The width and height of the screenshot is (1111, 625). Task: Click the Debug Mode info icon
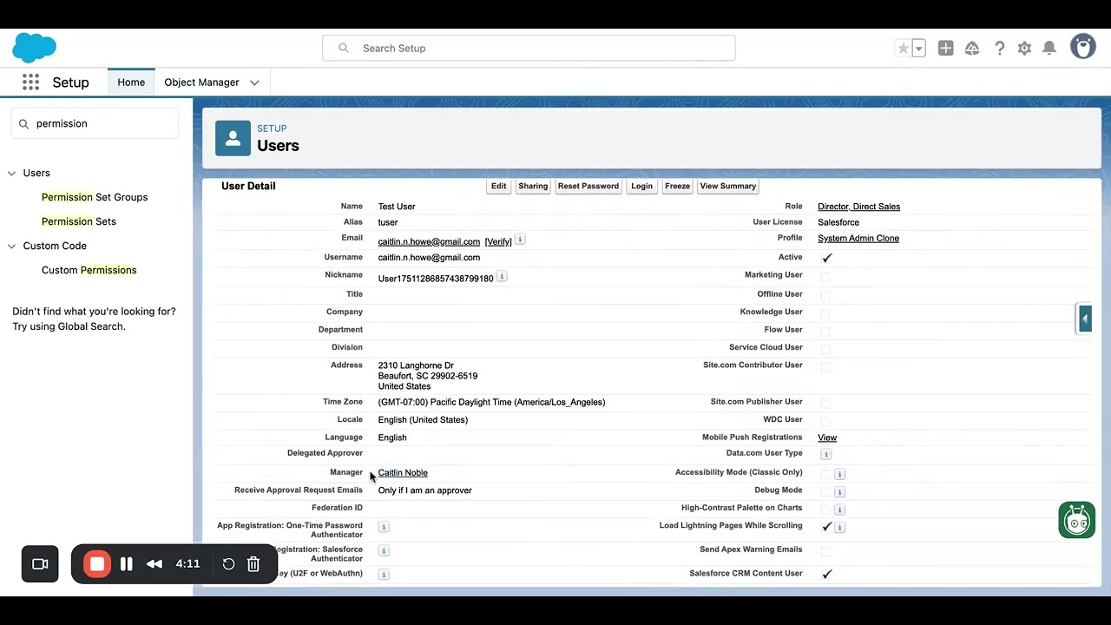click(839, 491)
